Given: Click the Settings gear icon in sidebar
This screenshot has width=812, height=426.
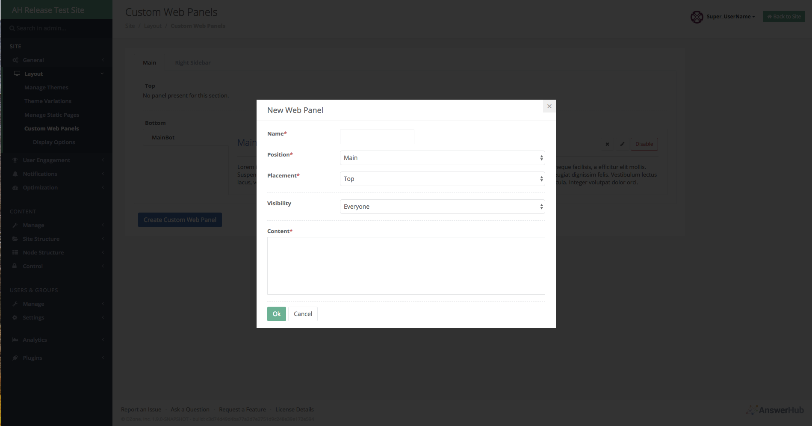Looking at the screenshot, I should pyautogui.click(x=15, y=318).
